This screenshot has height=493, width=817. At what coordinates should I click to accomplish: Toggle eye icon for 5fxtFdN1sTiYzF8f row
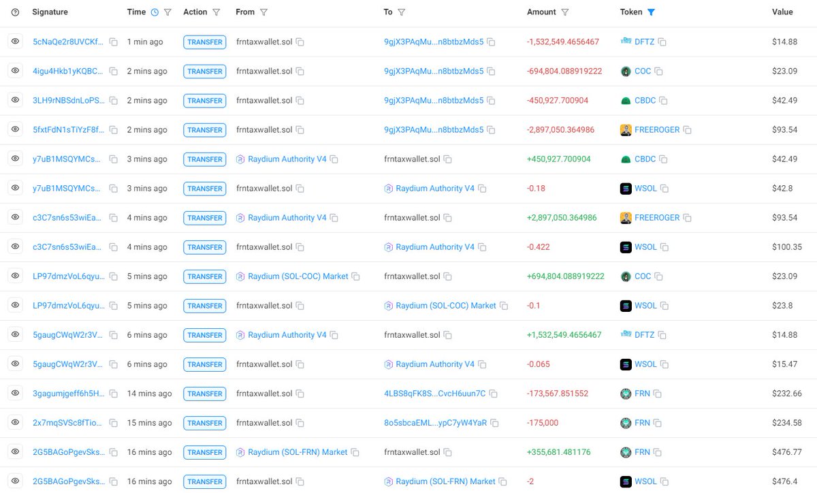pos(15,130)
